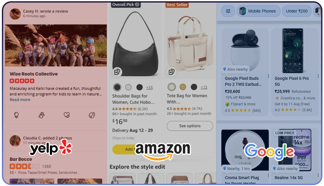Click the heart Love this reaction icon
Image resolution: width=324 pixels, height=186 pixels.
pyautogui.click(x=67, y=115)
